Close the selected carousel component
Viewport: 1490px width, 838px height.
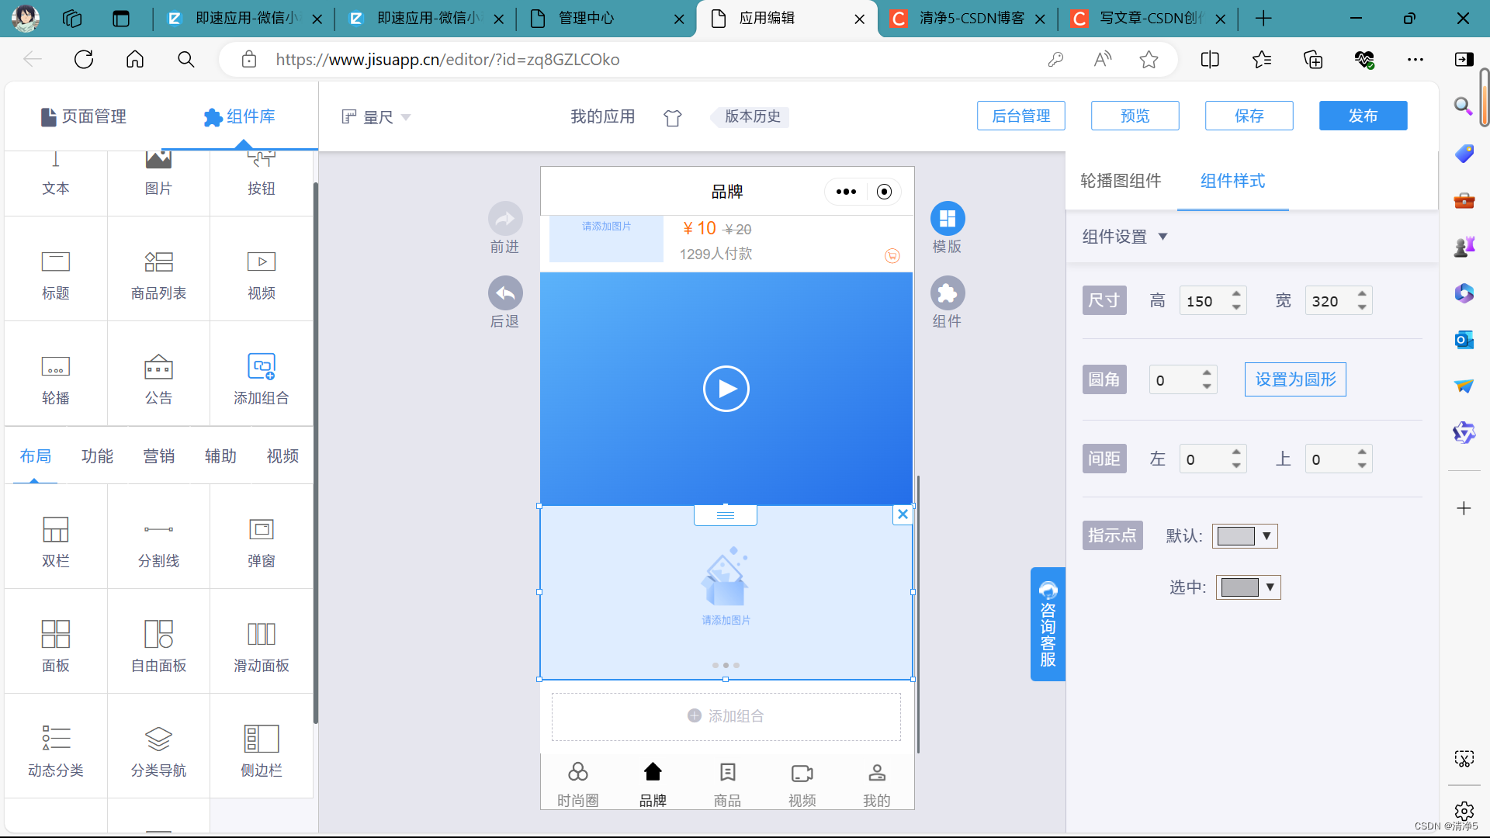(x=903, y=514)
